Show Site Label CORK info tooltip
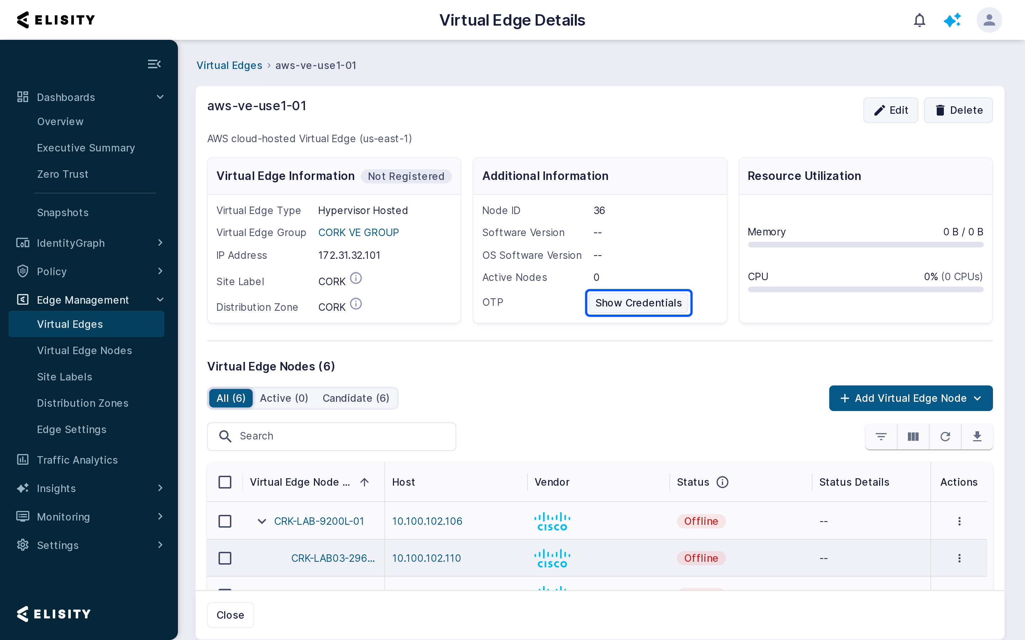Image resolution: width=1025 pixels, height=640 pixels. click(356, 278)
